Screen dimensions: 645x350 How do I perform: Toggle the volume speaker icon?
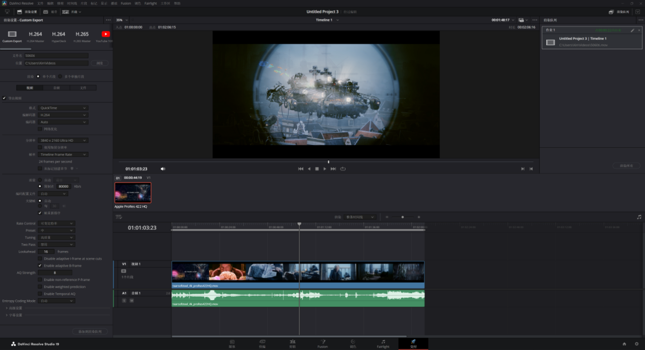point(163,169)
